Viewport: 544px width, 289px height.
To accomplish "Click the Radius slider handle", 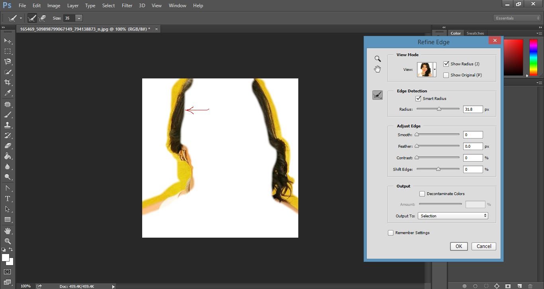I will (x=439, y=109).
